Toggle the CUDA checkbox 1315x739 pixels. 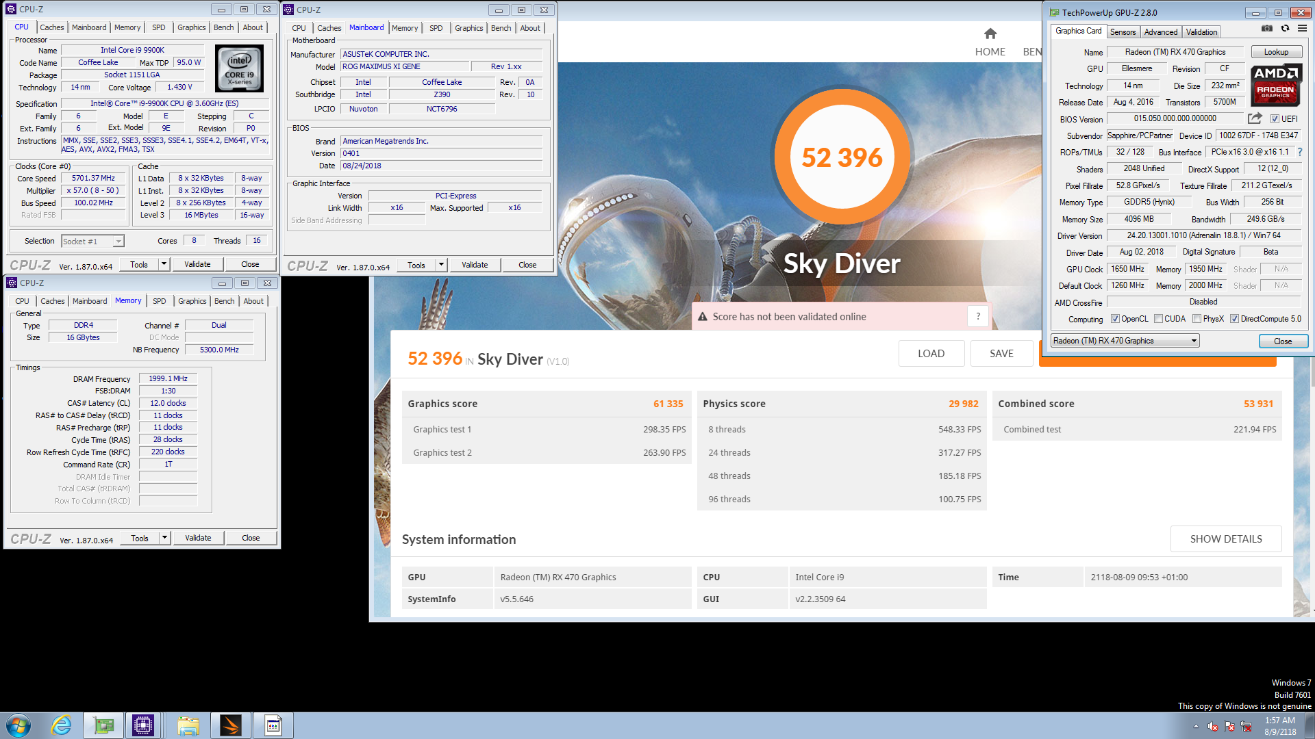(1158, 319)
